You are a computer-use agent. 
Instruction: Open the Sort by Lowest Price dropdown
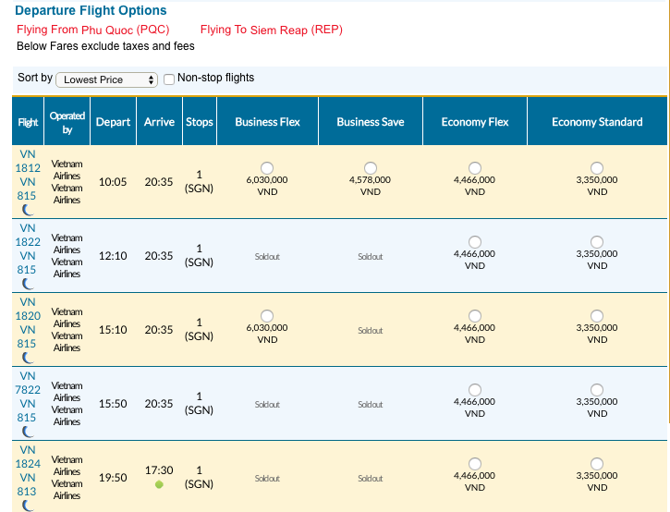[107, 79]
